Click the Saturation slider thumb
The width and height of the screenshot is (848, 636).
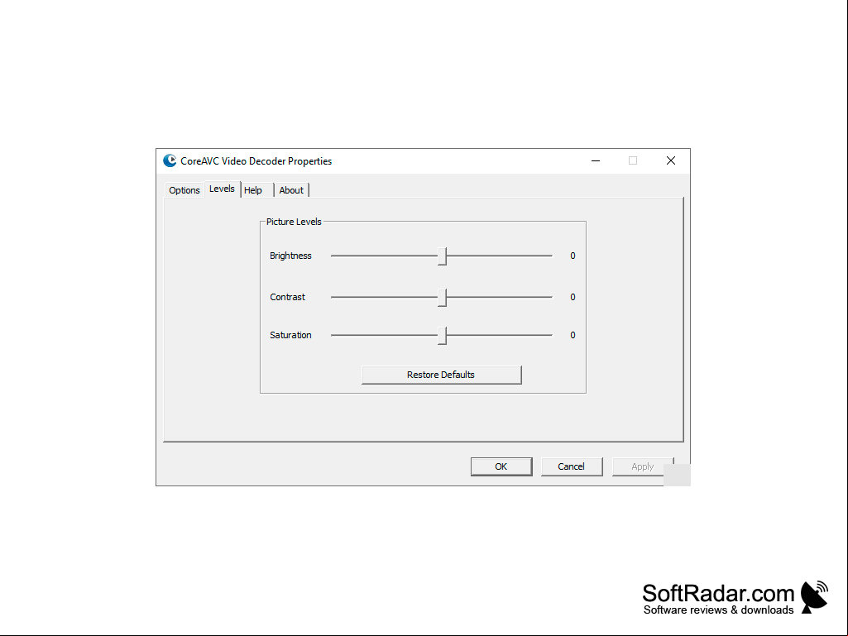click(443, 335)
